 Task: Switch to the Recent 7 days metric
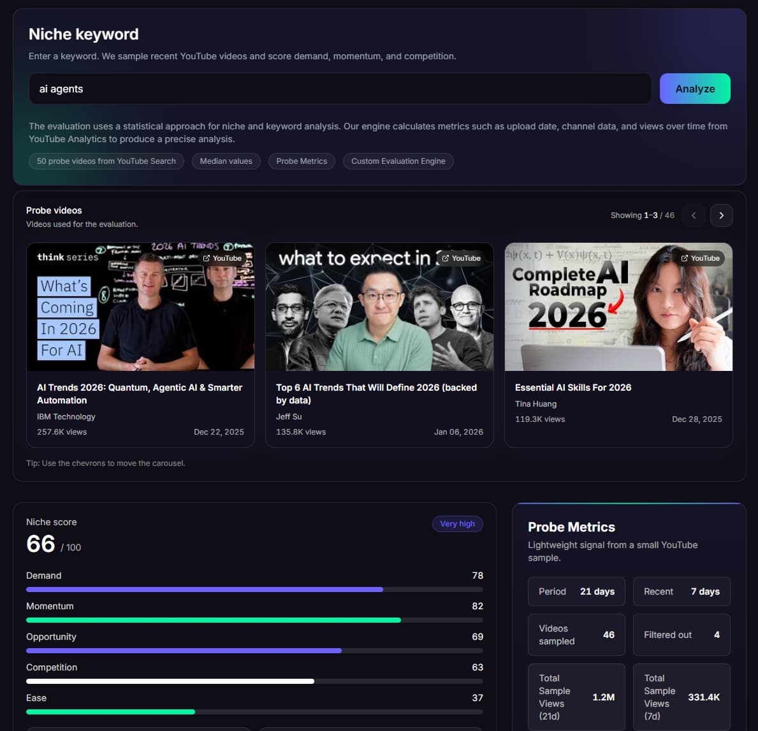[x=681, y=591]
